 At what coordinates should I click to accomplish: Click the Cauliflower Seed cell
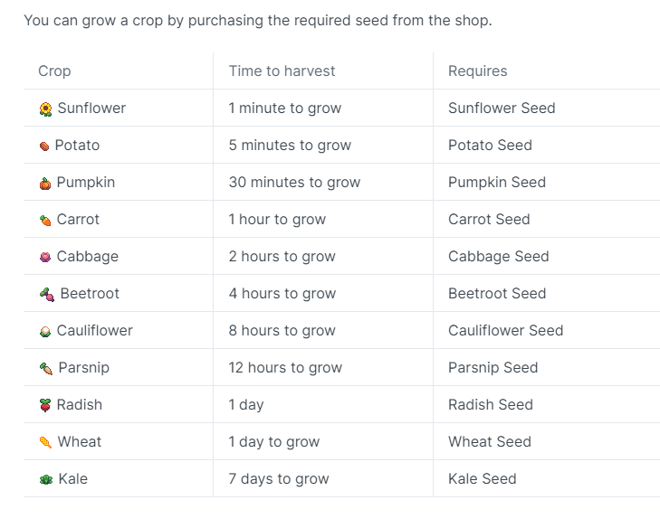click(x=505, y=331)
